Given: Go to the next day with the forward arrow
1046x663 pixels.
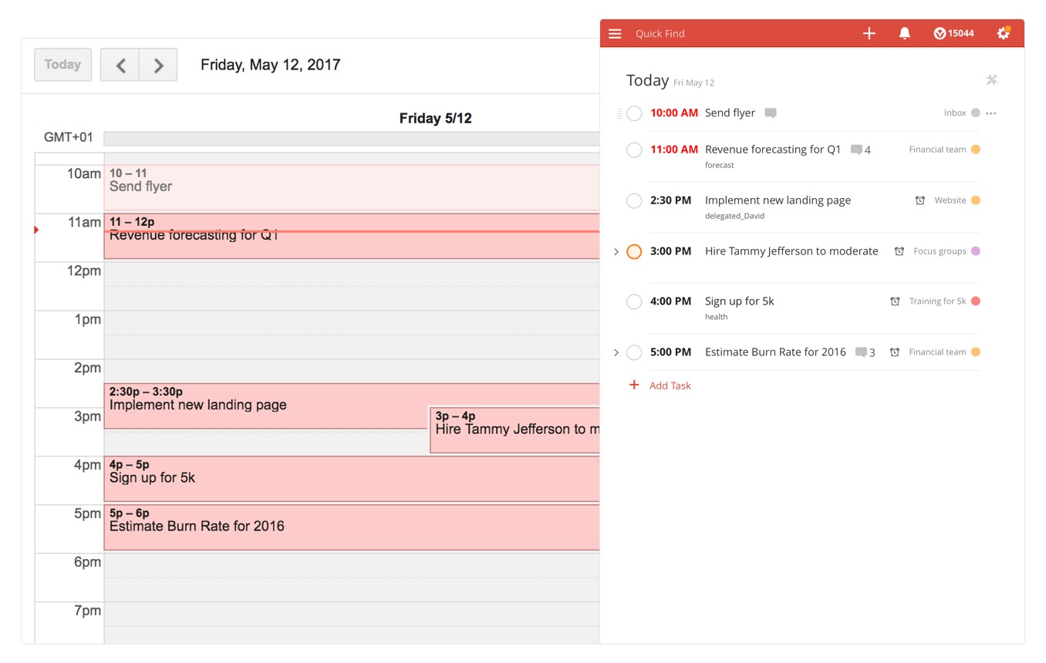Looking at the screenshot, I should (158, 65).
